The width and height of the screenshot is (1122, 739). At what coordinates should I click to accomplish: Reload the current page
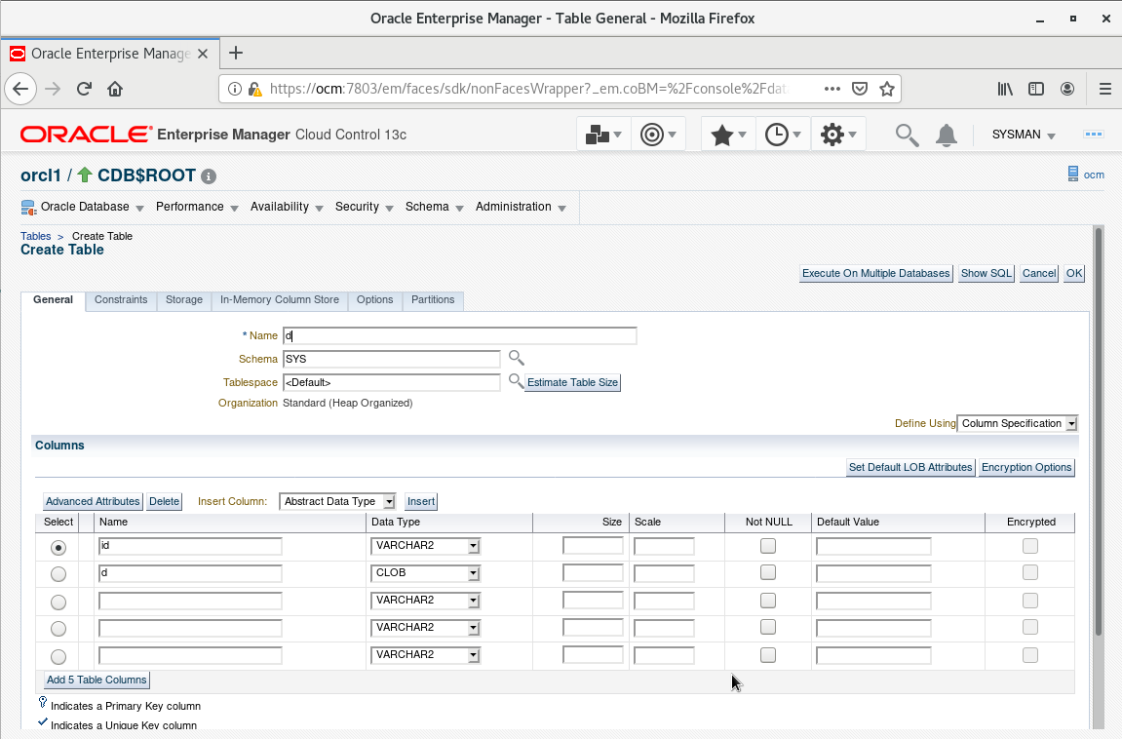85,89
